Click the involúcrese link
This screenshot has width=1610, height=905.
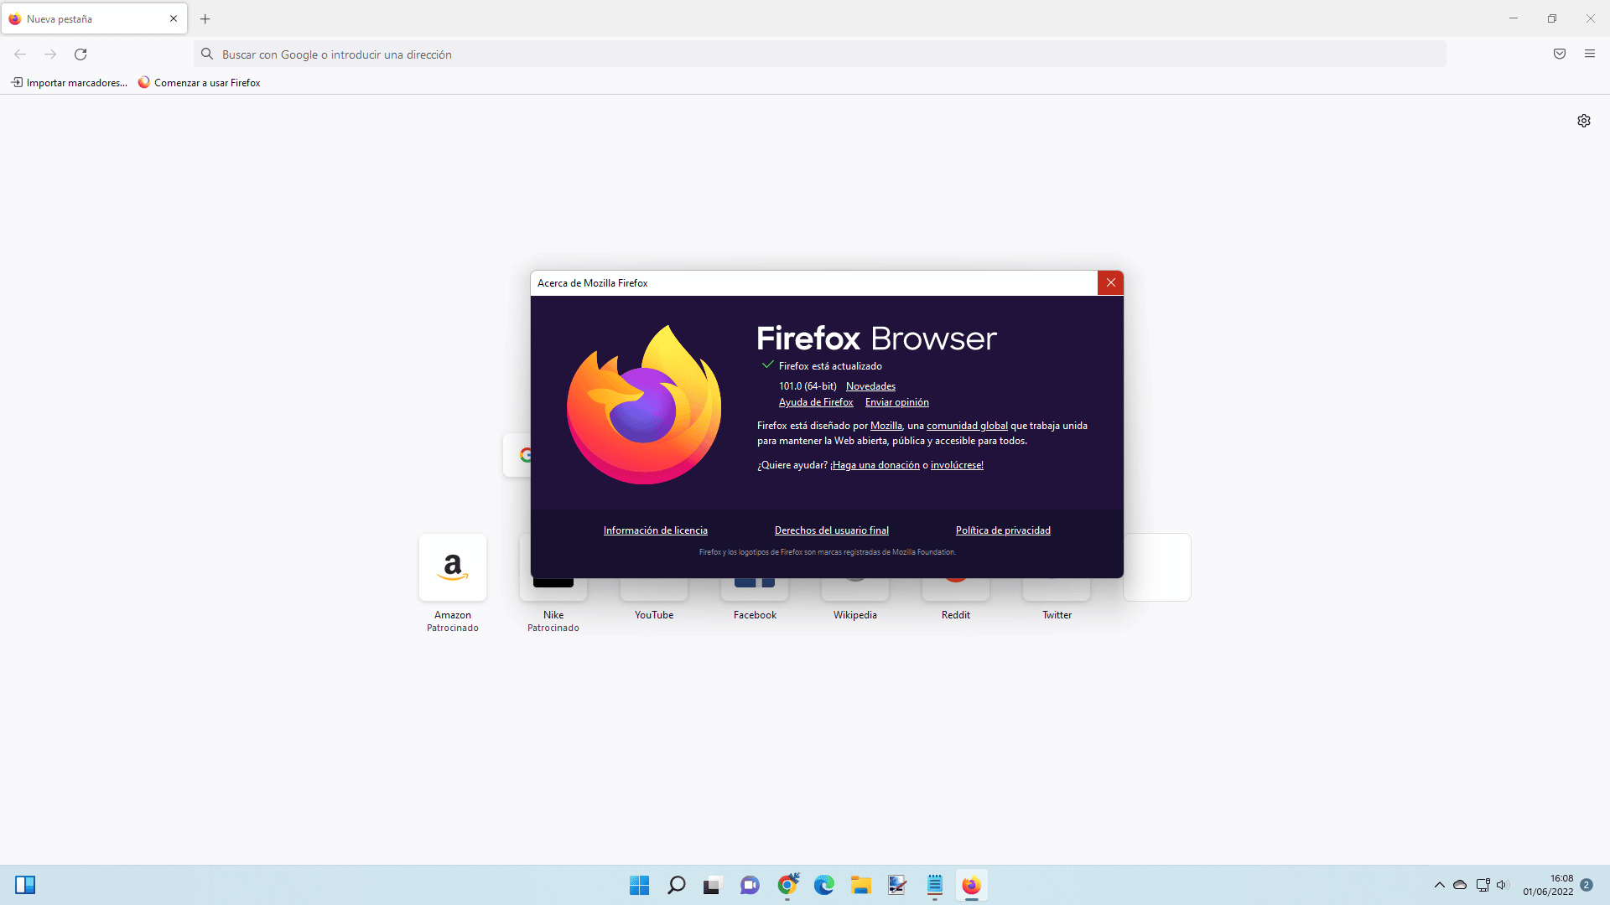click(957, 465)
